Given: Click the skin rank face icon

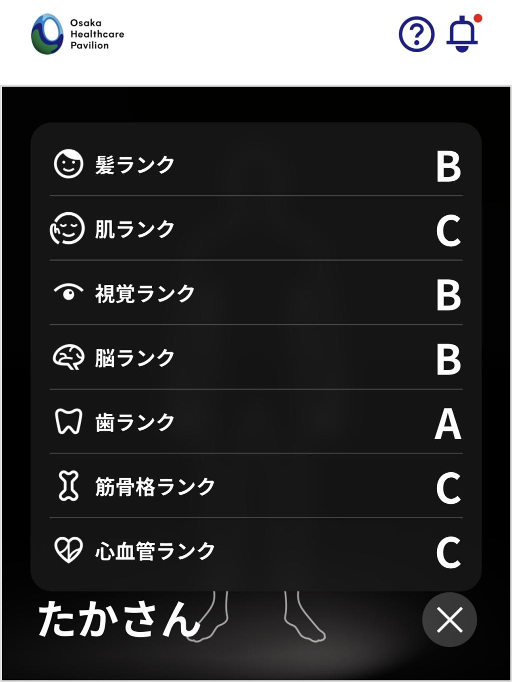Looking at the screenshot, I should click(67, 229).
